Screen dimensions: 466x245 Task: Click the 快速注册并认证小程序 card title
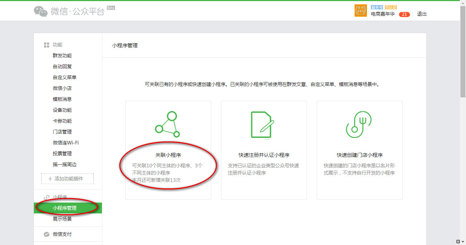(x=264, y=155)
